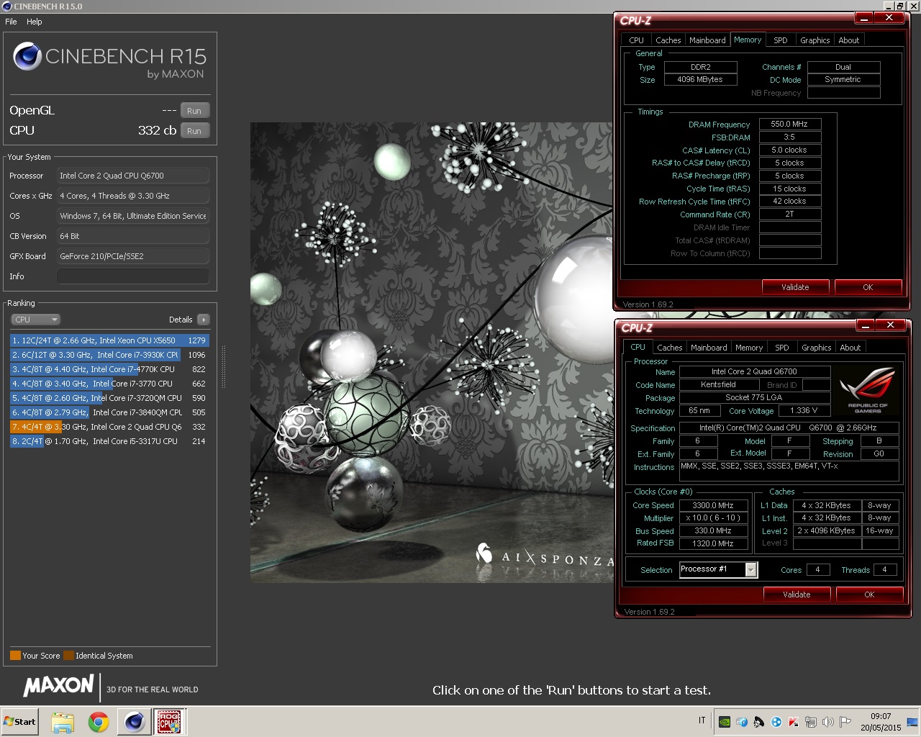Click the Info input field in Your System
Viewport: 921px width, 737px height.
133,276
